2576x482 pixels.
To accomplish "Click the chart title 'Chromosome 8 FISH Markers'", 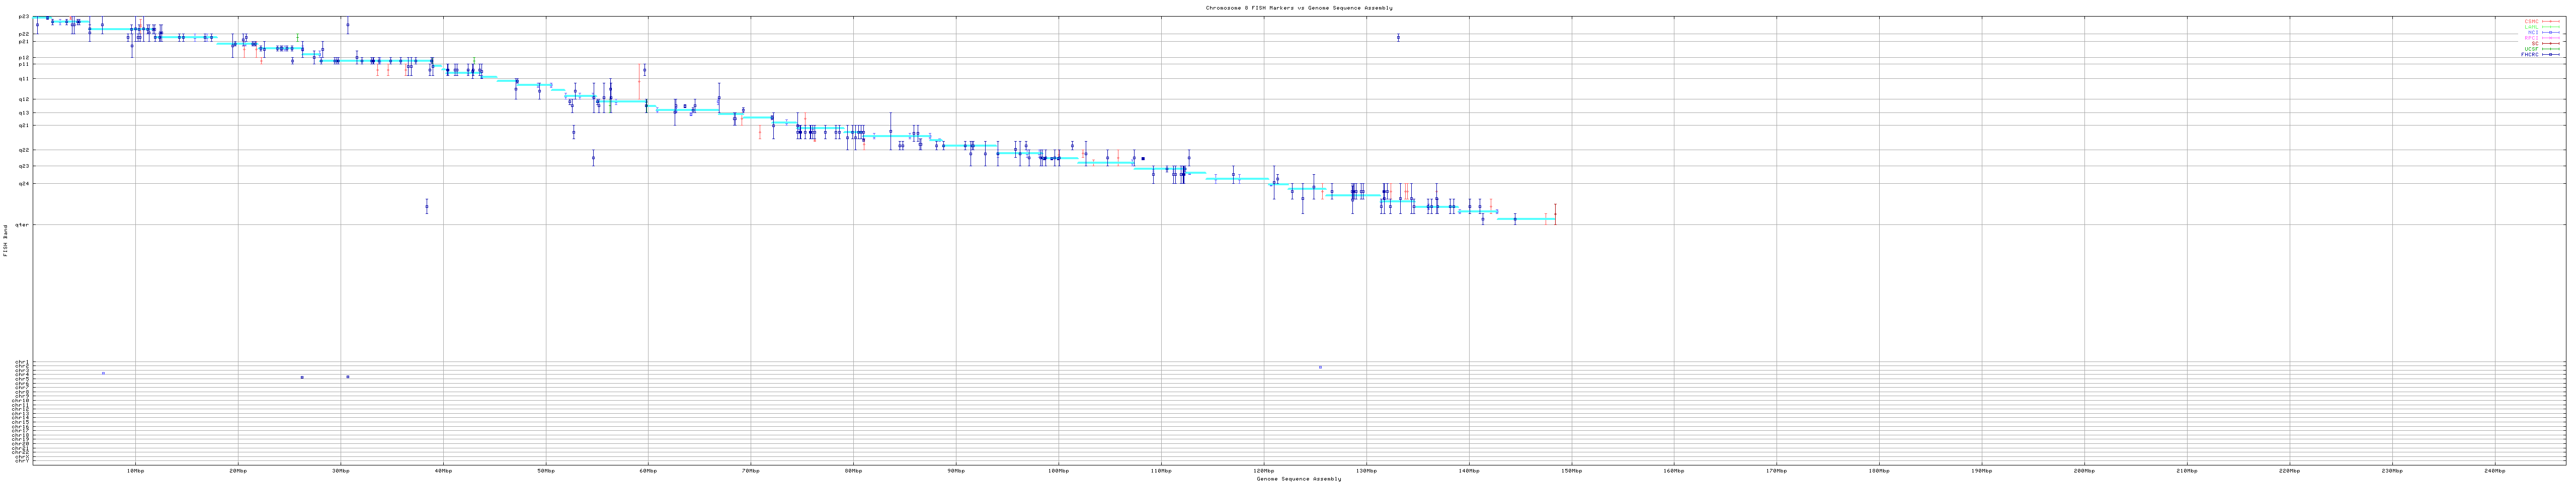I will (x=1298, y=8).
